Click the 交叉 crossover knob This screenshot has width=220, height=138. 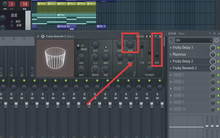coord(119,57)
